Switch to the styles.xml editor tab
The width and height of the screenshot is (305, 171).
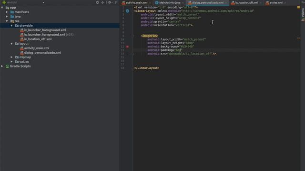click(276, 3)
